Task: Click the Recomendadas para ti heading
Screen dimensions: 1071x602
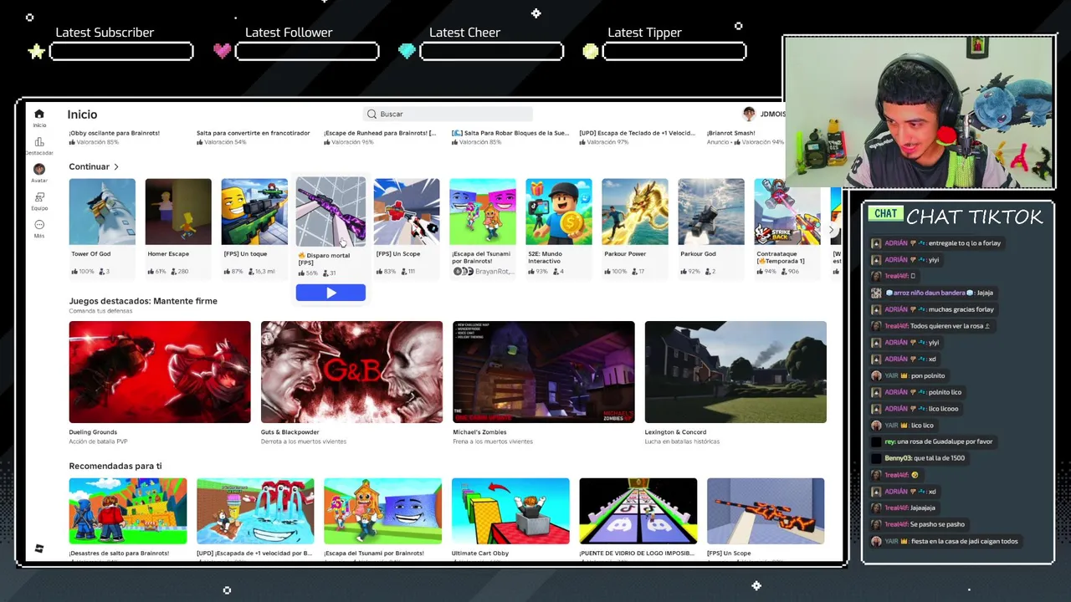Action: tap(115, 466)
